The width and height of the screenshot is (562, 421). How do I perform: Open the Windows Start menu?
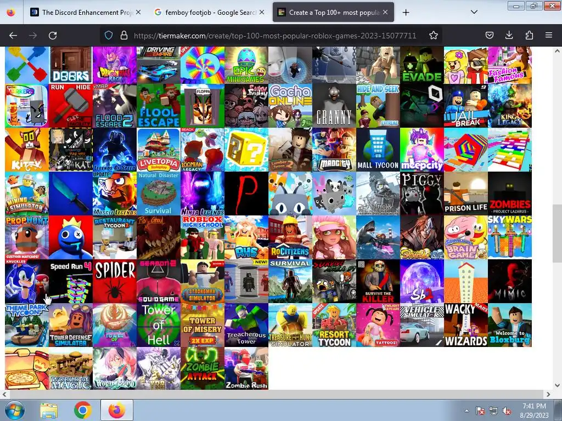coord(14,410)
